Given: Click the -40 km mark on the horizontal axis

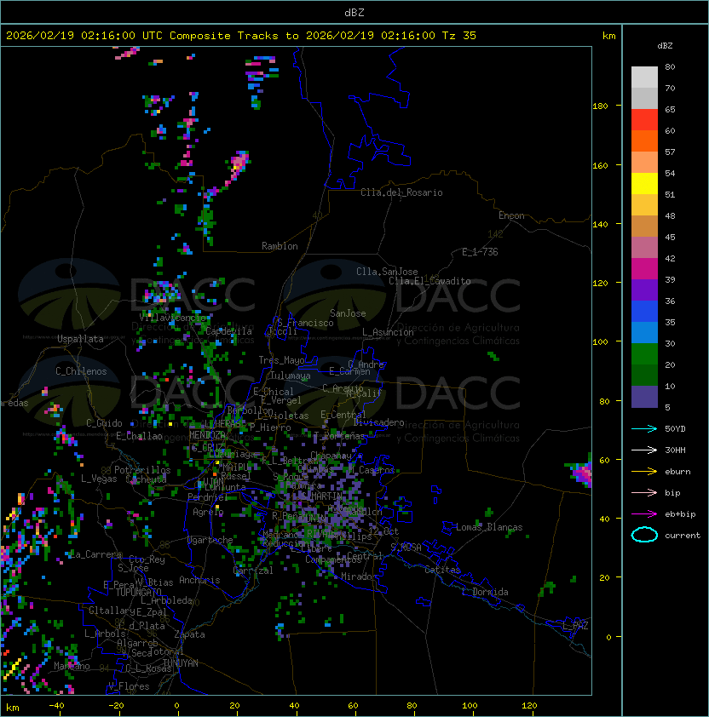Looking at the screenshot, I should (56, 706).
